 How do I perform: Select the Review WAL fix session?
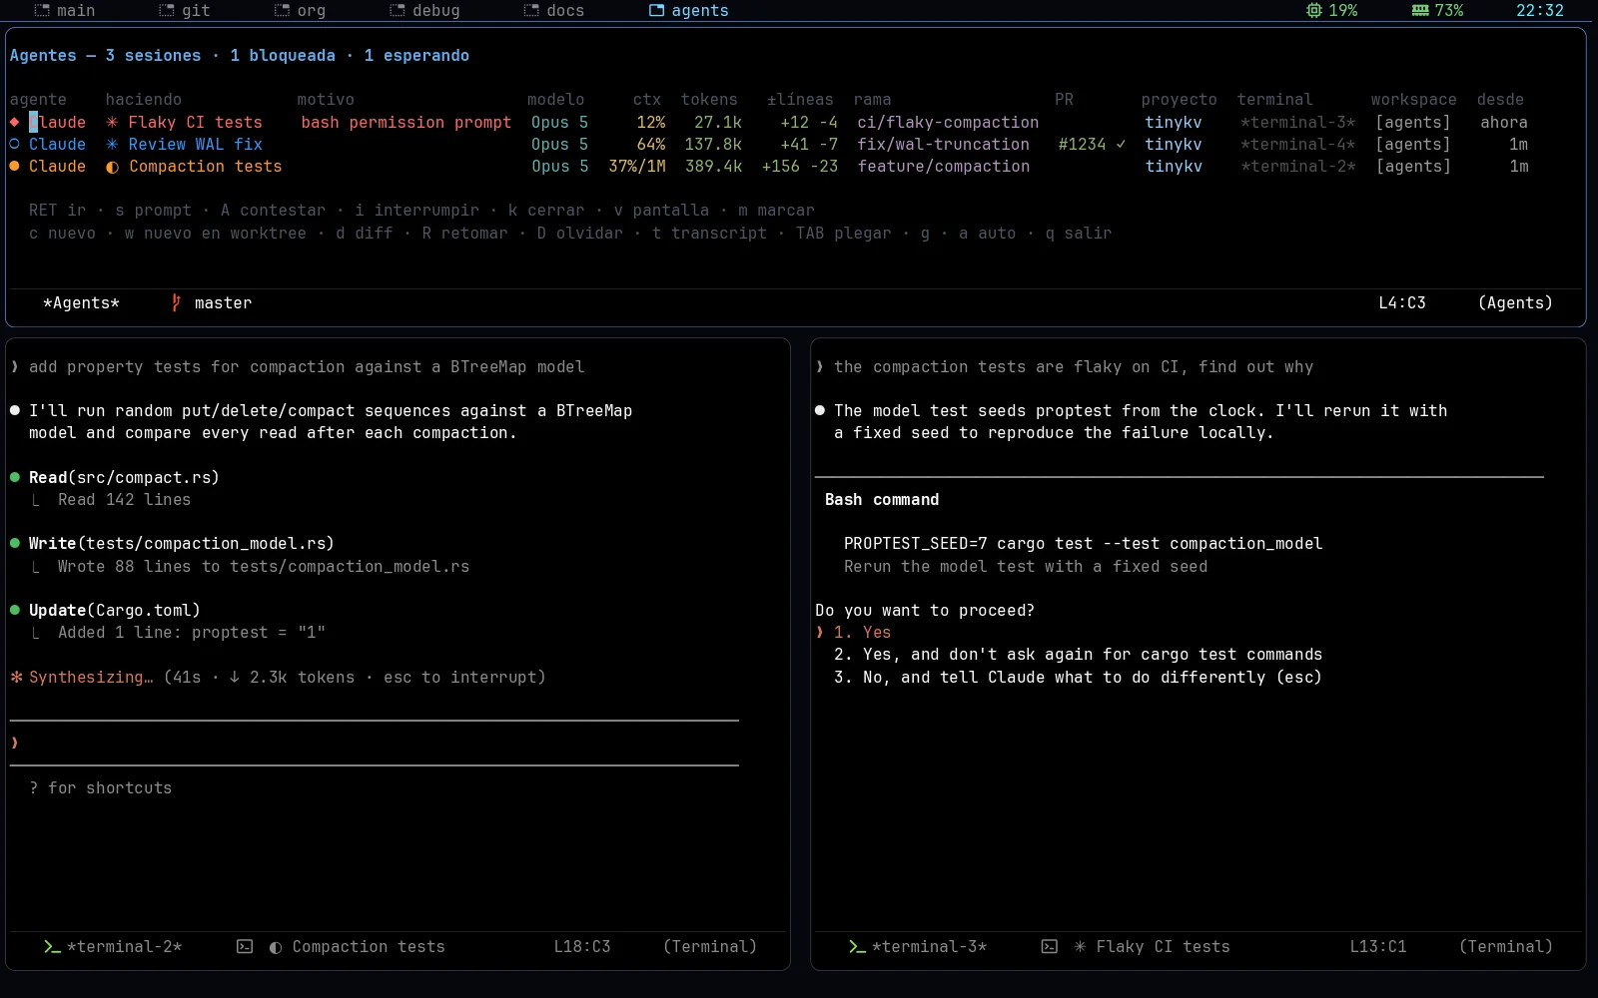[769, 144]
